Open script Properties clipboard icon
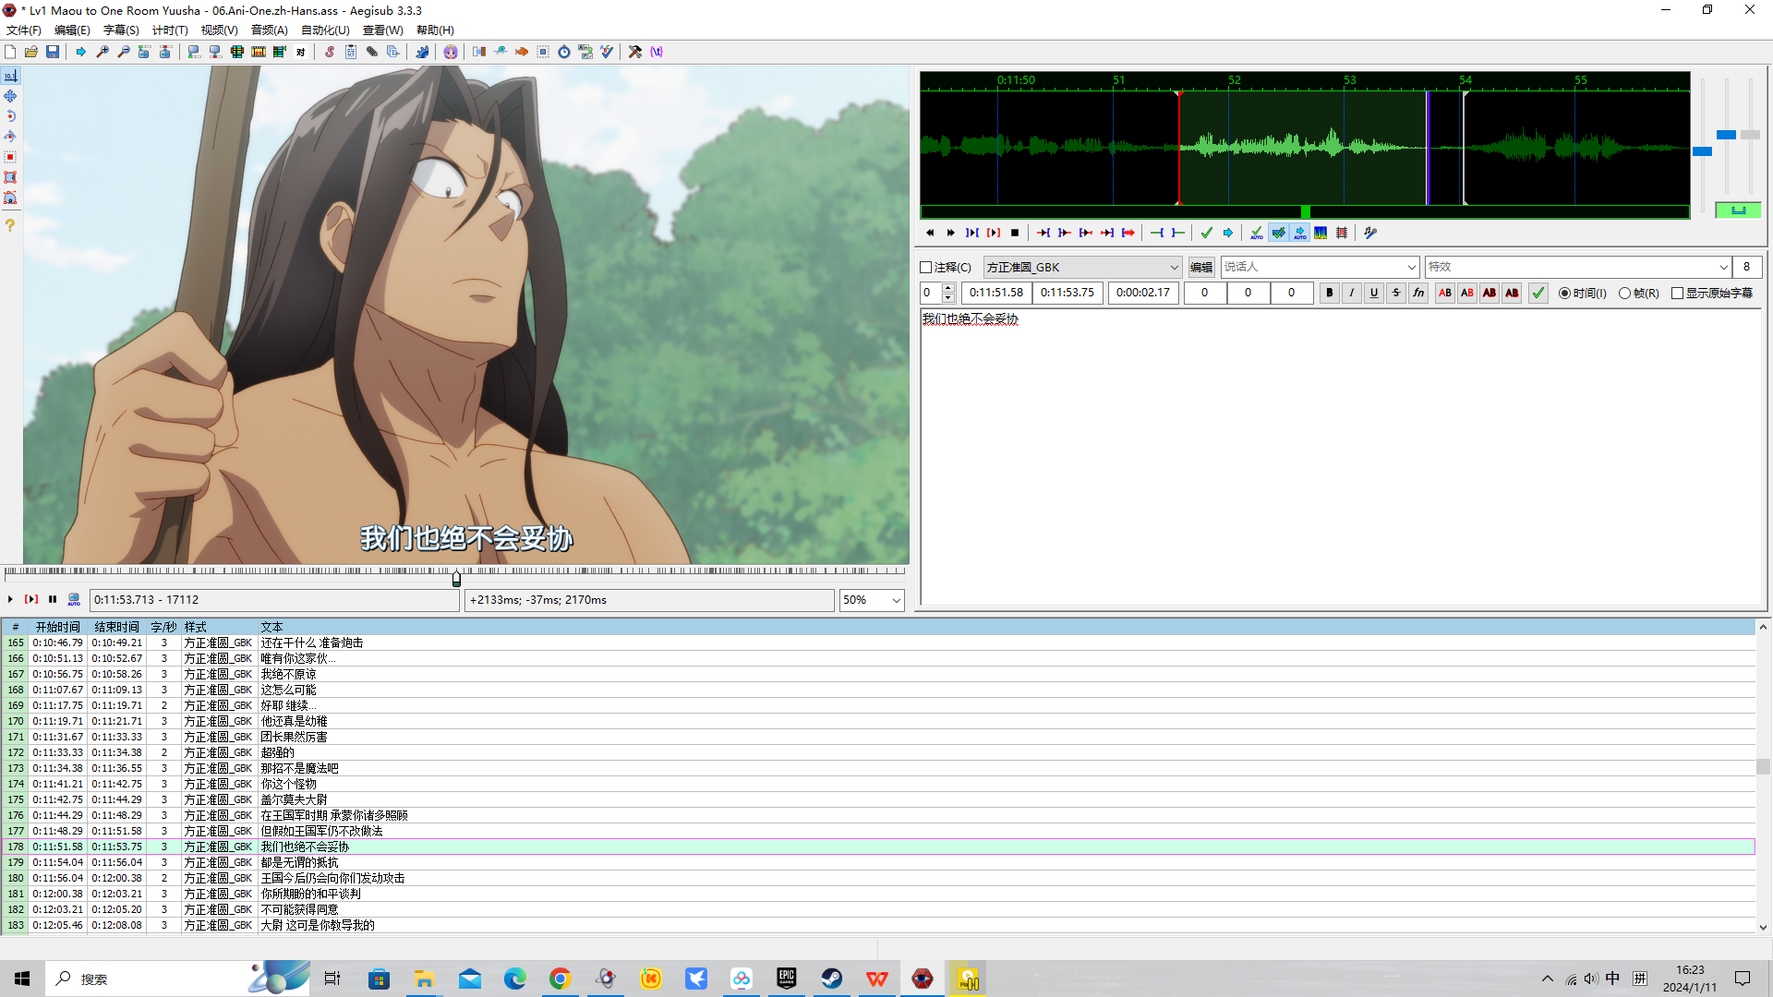Image resolution: width=1773 pixels, height=997 pixels. pyautogui.click(x=351, y=52)
